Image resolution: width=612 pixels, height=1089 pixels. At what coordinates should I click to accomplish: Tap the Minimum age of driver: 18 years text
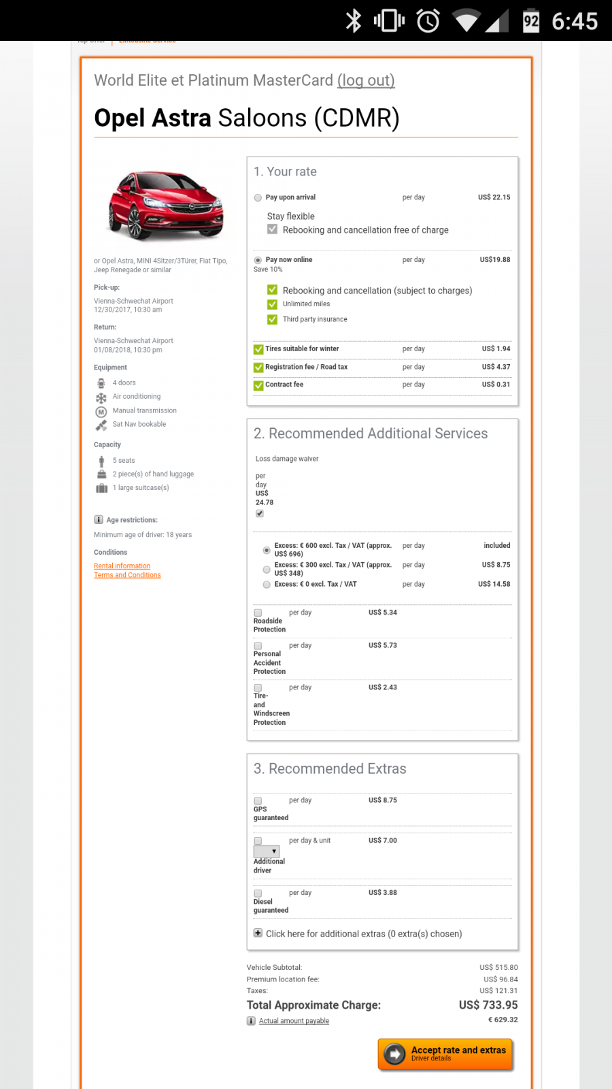coord(143,535)
